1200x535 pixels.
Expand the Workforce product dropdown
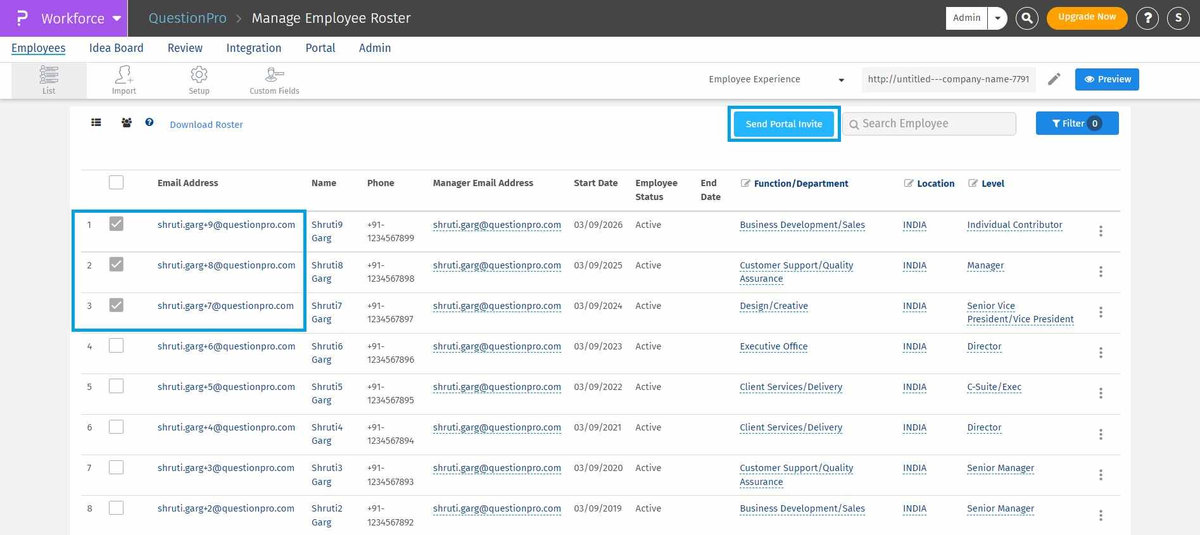[x=117, y=18]
